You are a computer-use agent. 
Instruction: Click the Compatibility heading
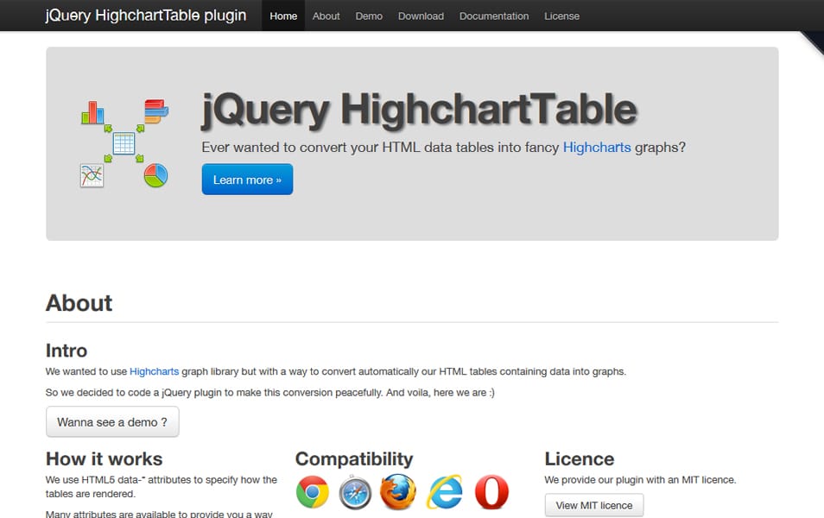[x=354, y=458]
